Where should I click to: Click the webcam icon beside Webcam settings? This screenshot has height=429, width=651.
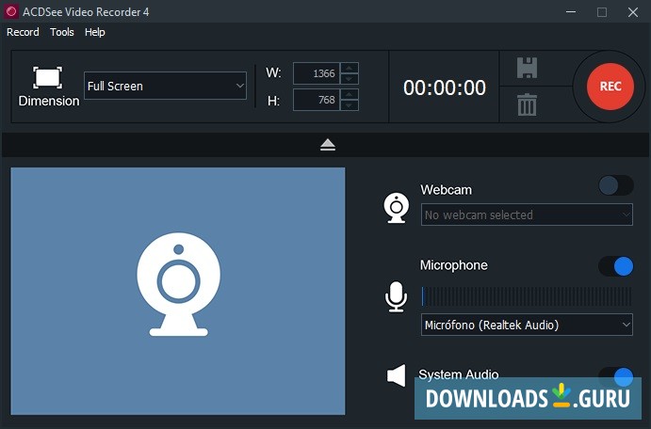coord(396,208)
